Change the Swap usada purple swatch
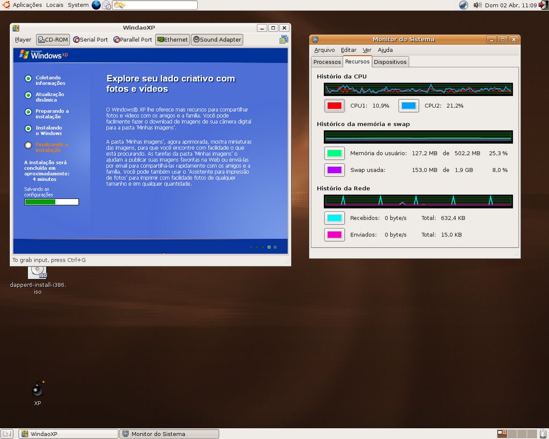The image size is (549, 439). (x=335, y=170)
